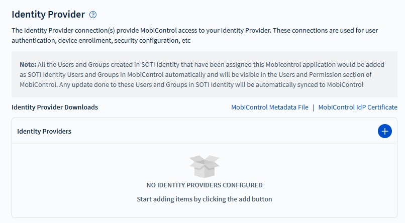The image size is (405, 223).
Task: Click the pipe separator between download links
Action: pyautogui.click(x=313, y=107)
